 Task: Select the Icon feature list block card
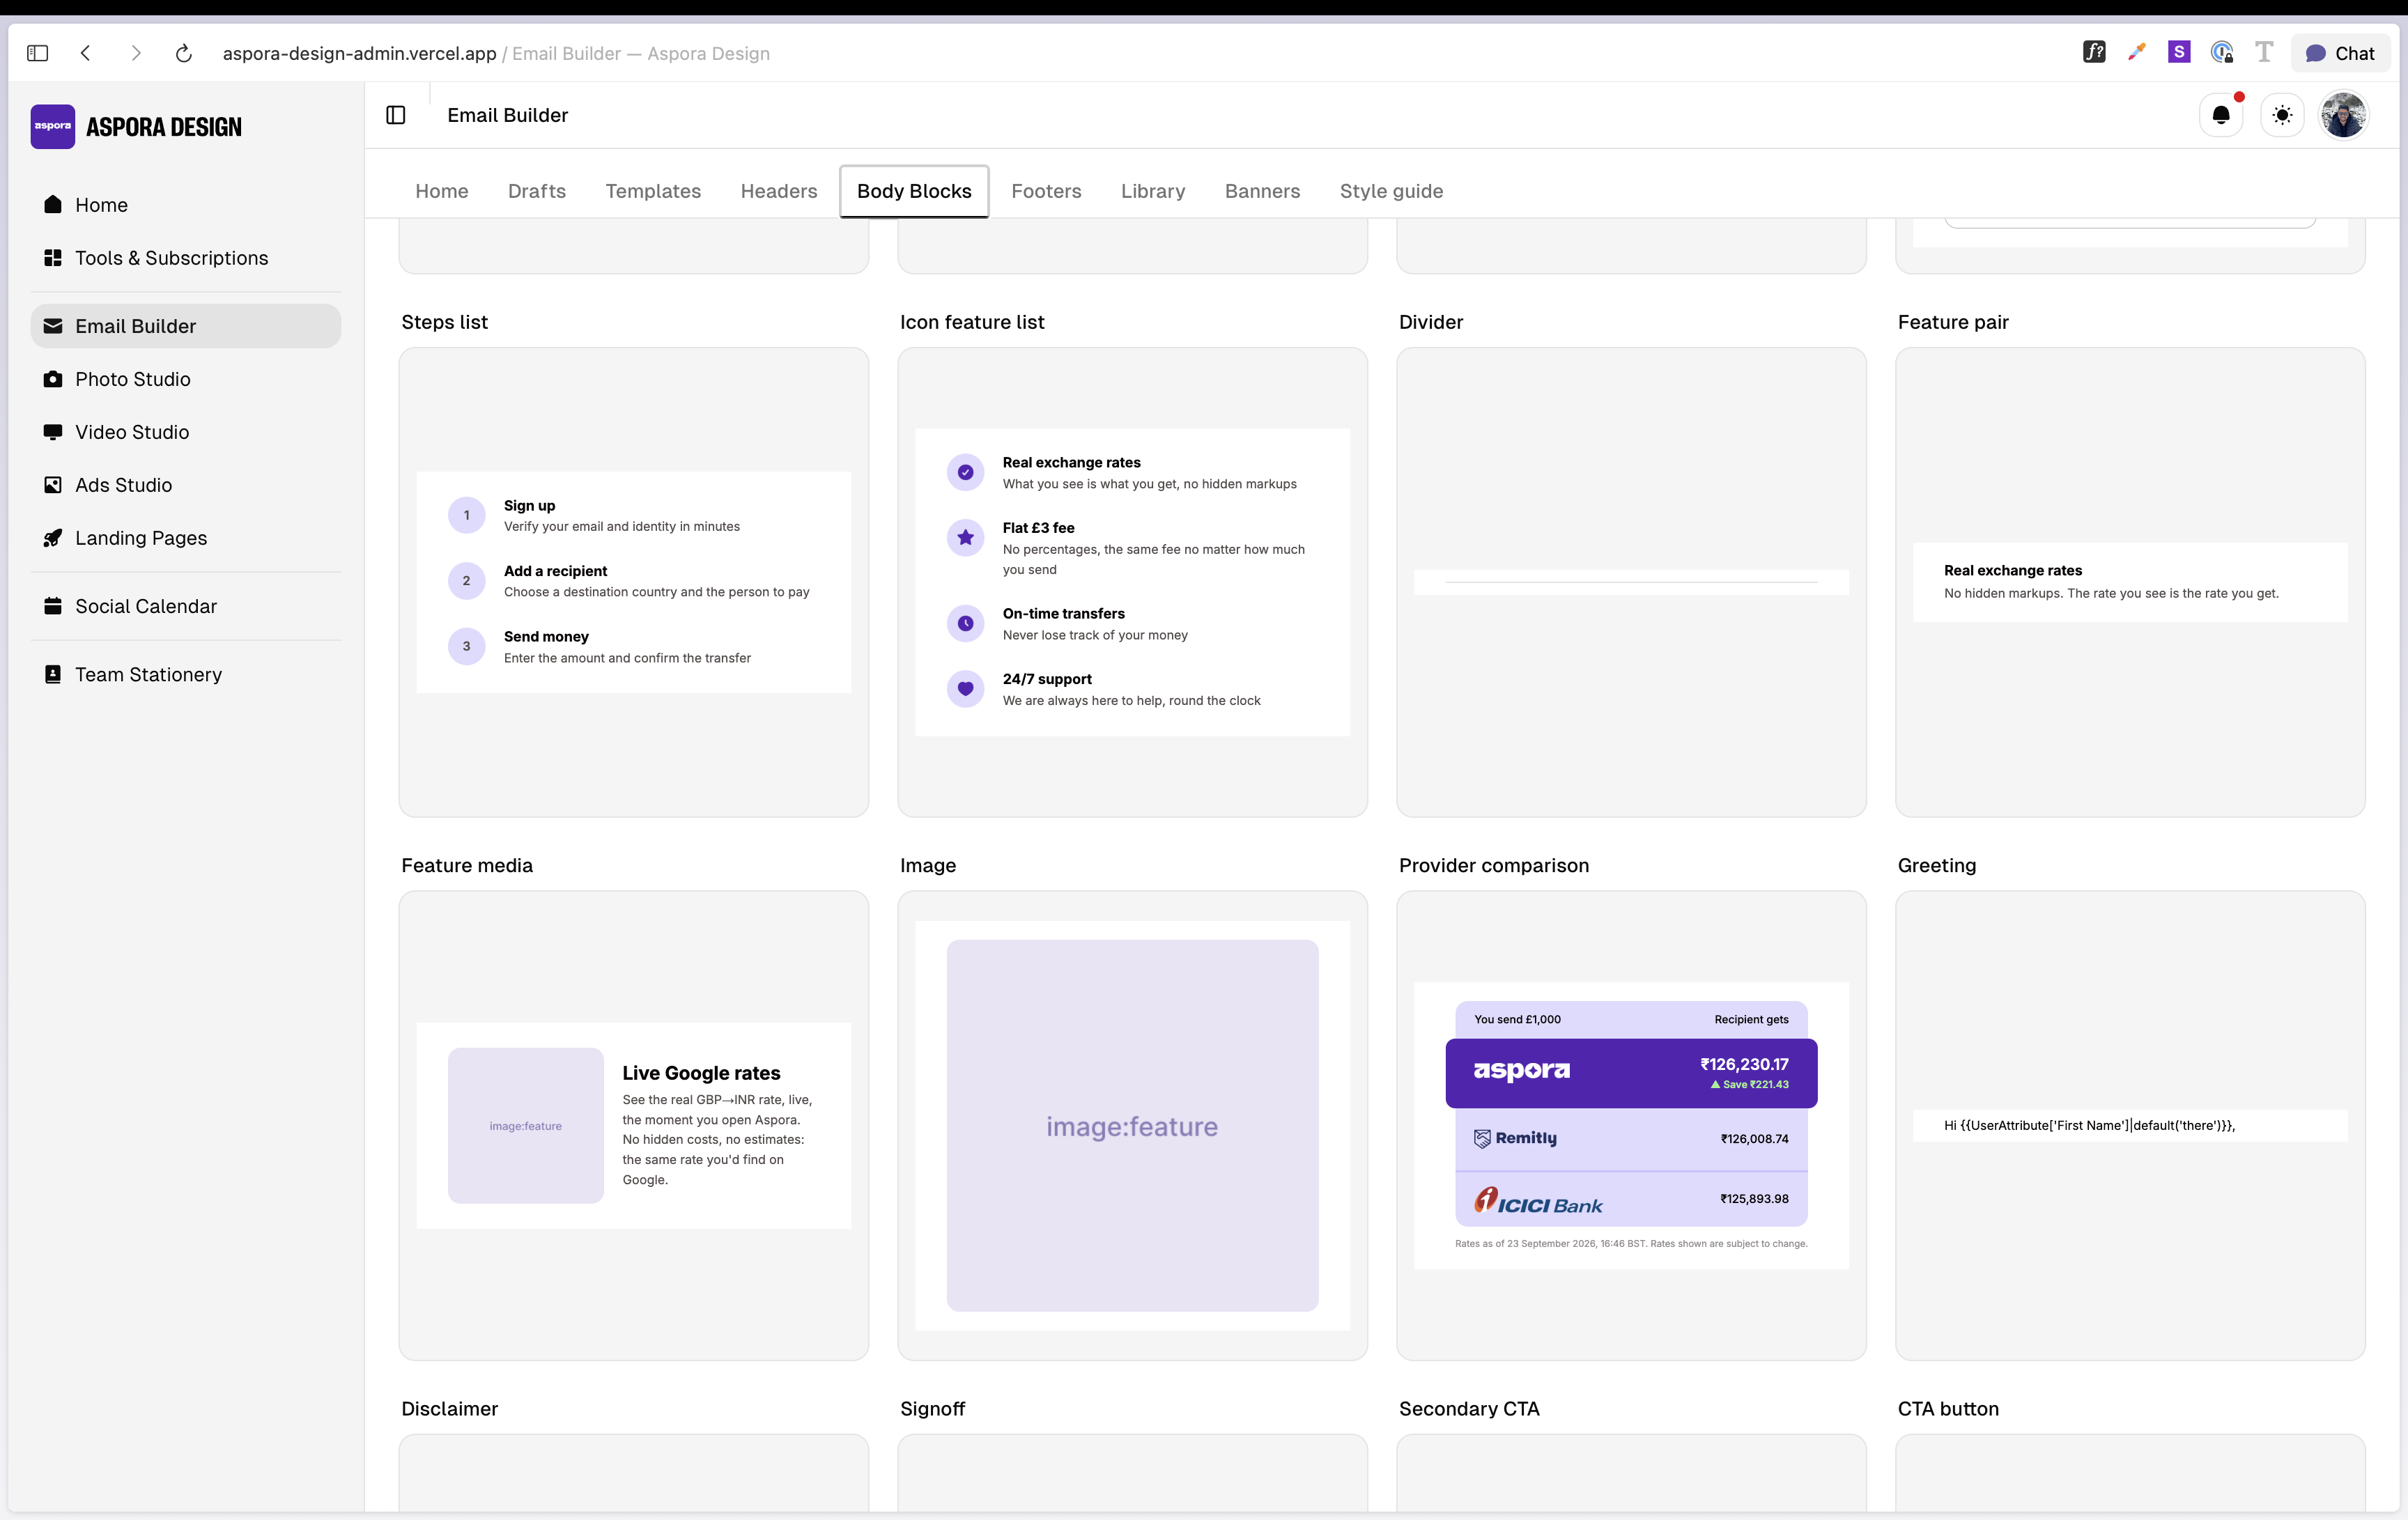tap(1132, 582)
